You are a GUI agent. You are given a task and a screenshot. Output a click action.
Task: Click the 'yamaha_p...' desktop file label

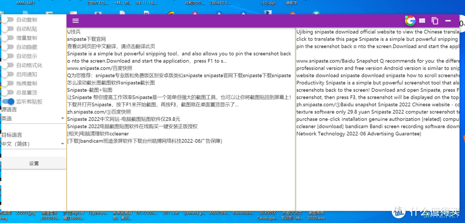pos(195,213)
